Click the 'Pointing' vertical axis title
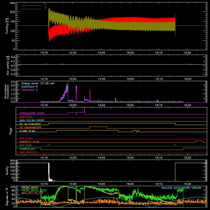This screenshot has width=210, height=210. point(7,26)
